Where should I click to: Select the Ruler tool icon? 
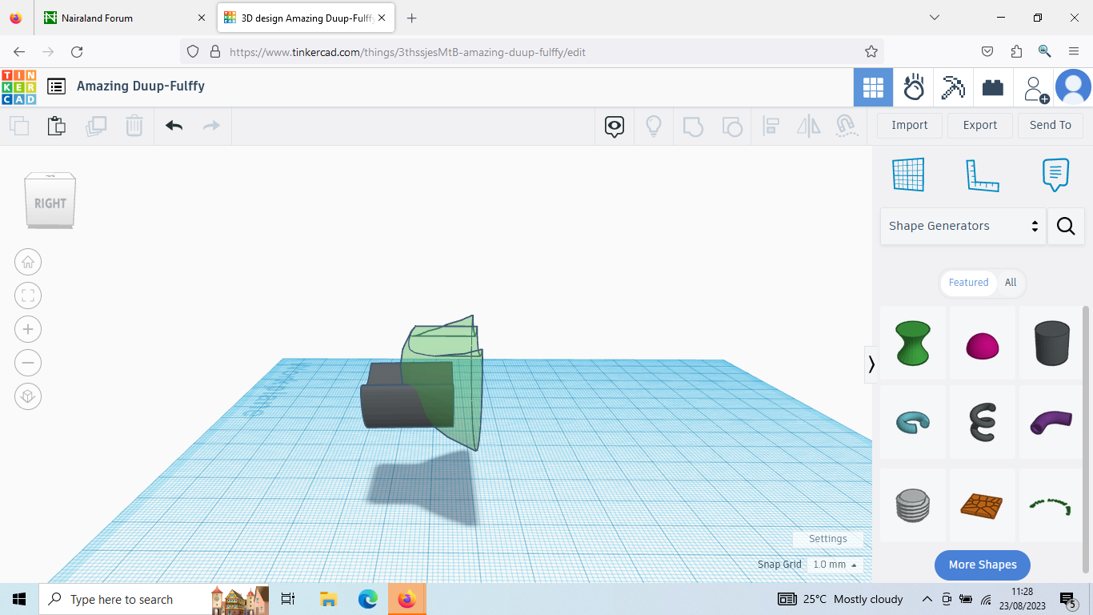point(983,175)
